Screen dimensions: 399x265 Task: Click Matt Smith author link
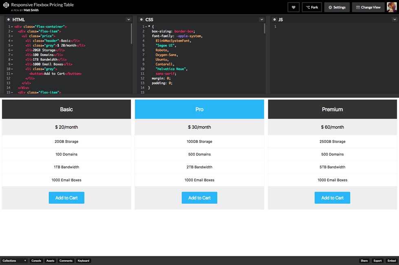pos(29,10)
